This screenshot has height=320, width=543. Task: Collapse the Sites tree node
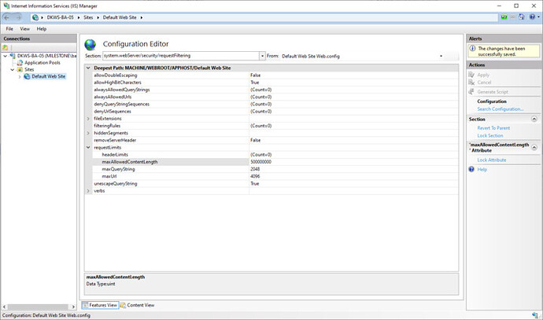click(x=13, y=69)
